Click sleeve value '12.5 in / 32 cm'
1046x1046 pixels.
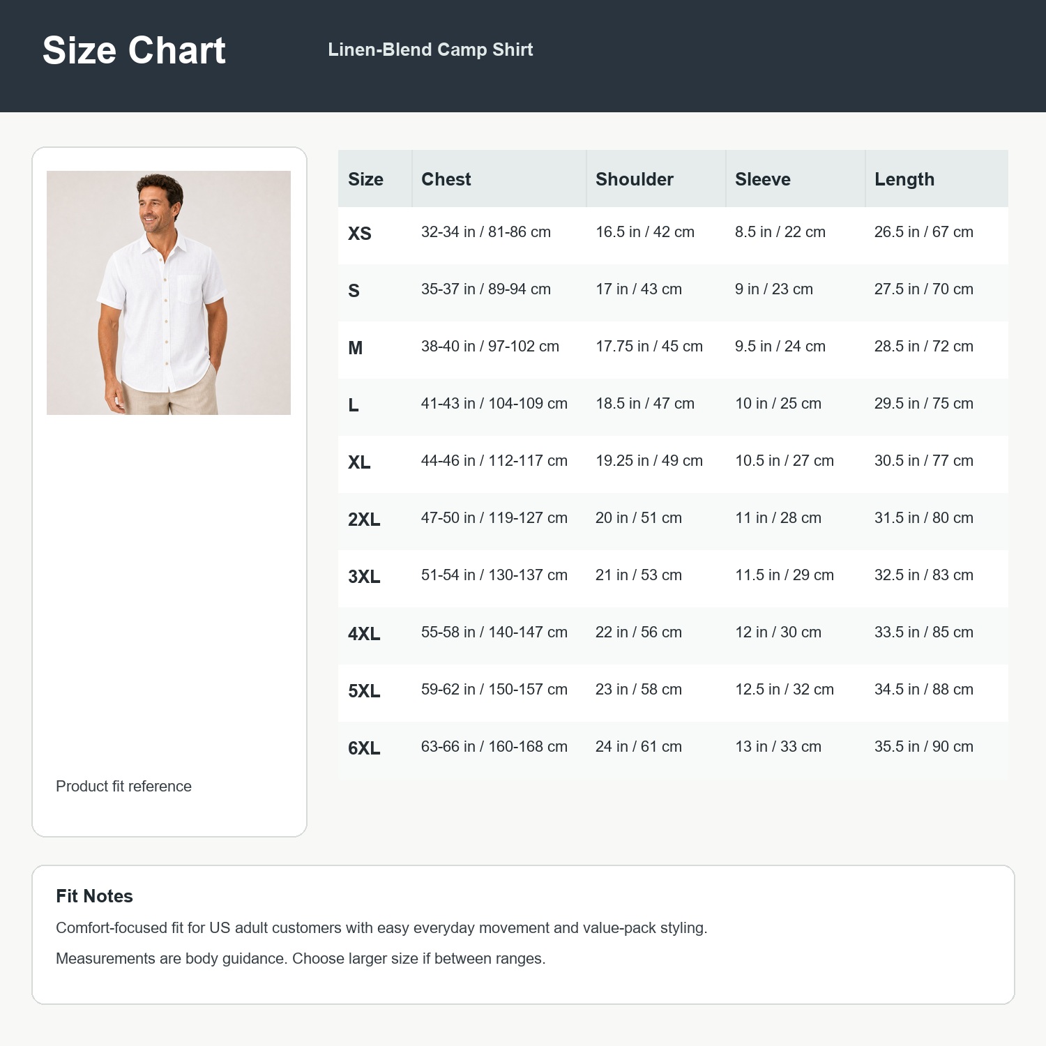784,690
